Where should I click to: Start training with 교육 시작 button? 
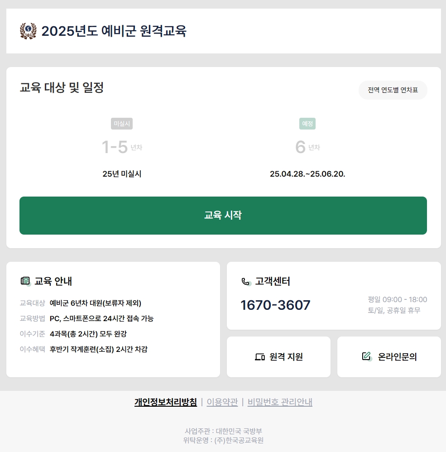[x=223, y=215]
